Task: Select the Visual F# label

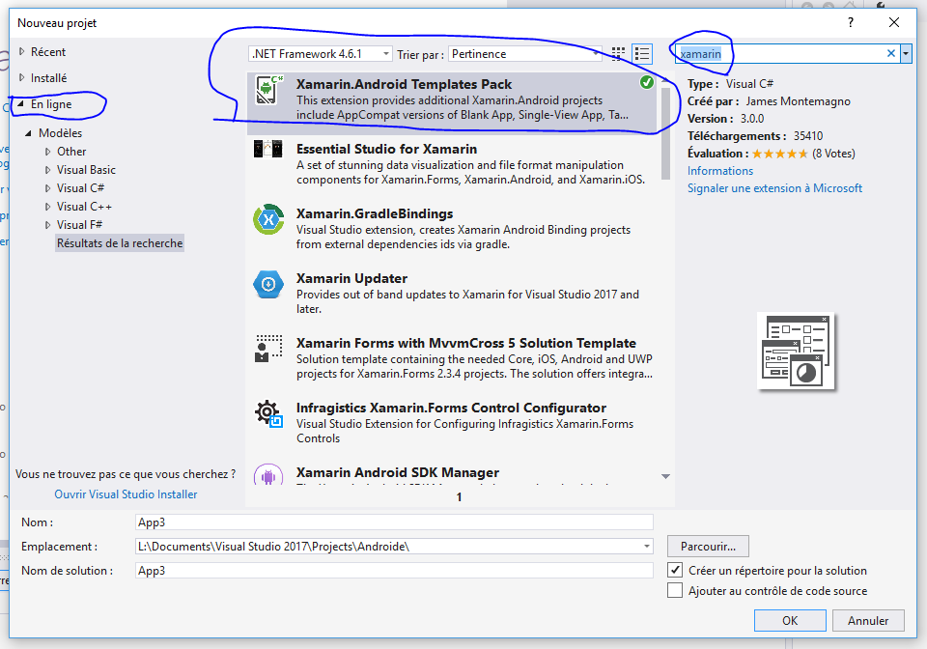Action: (x=80, y=225)
